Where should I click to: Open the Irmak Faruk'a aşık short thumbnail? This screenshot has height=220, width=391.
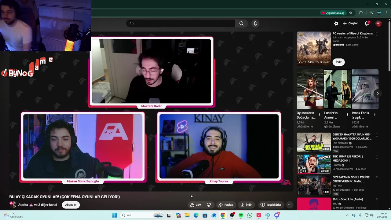[x=365, y=89]
